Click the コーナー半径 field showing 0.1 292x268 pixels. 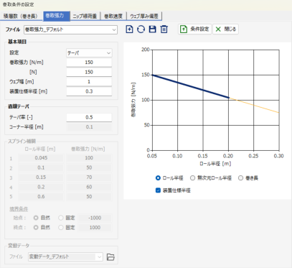tap(89, 127)
